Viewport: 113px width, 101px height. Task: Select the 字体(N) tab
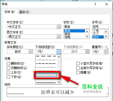click(10, 12)
